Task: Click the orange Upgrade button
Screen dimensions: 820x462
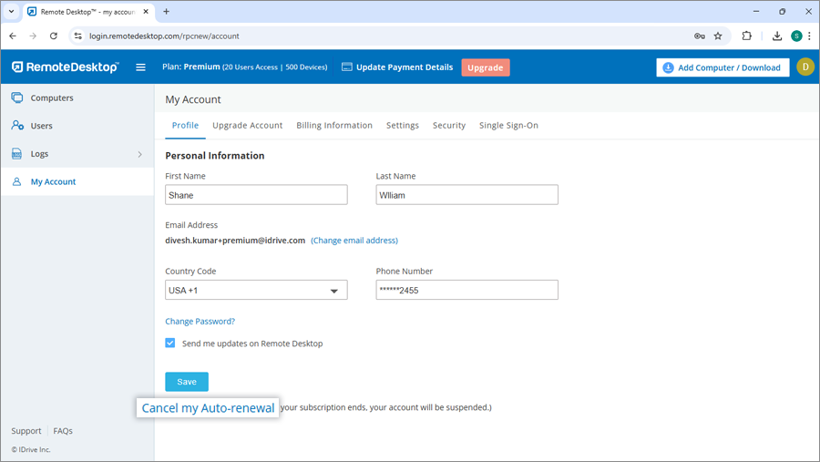Action: pos(485,67)
